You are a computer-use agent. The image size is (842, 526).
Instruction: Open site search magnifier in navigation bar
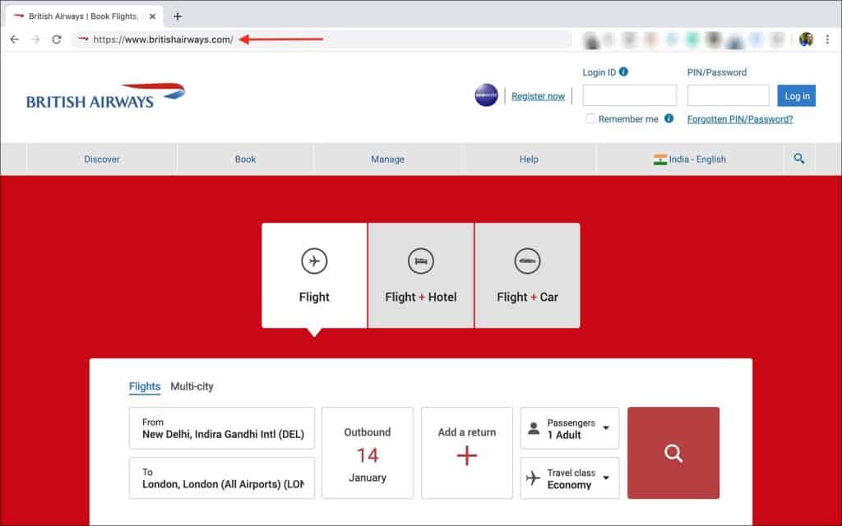pos(799,159)
